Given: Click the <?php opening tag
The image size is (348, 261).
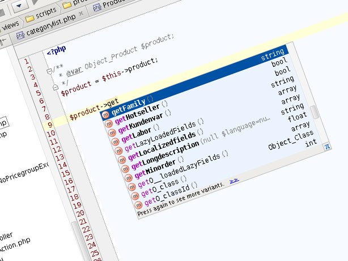Looking at the screenshot, I should (x=56, y=50).
